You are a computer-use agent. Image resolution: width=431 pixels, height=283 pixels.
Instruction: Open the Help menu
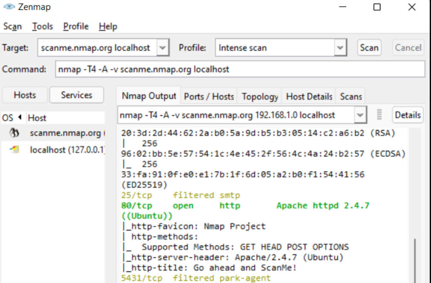coord(108,26)
